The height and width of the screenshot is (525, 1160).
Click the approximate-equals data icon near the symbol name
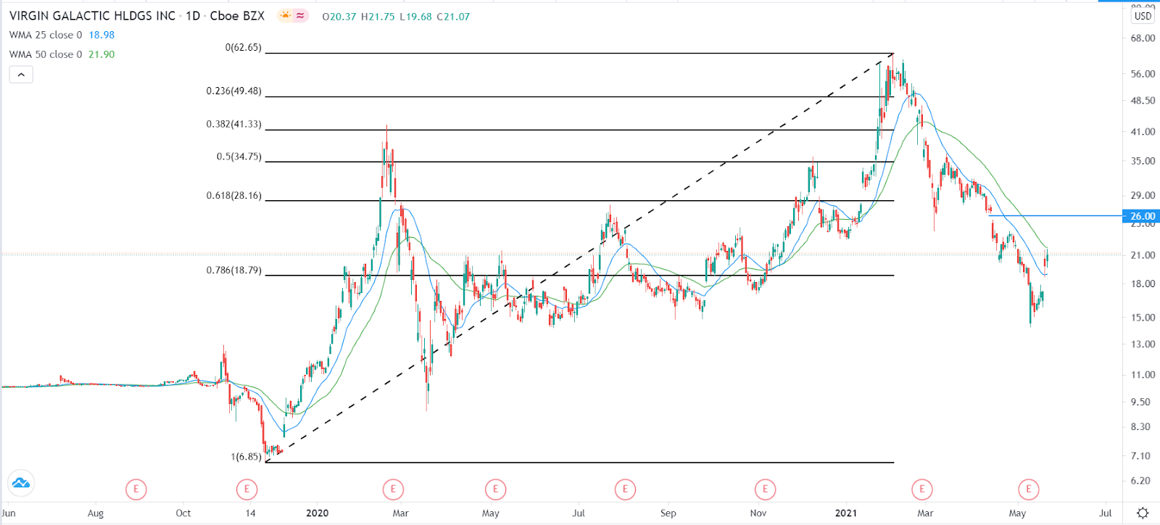pos(300,15)
